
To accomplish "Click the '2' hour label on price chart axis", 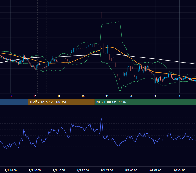I will (155, 97).
